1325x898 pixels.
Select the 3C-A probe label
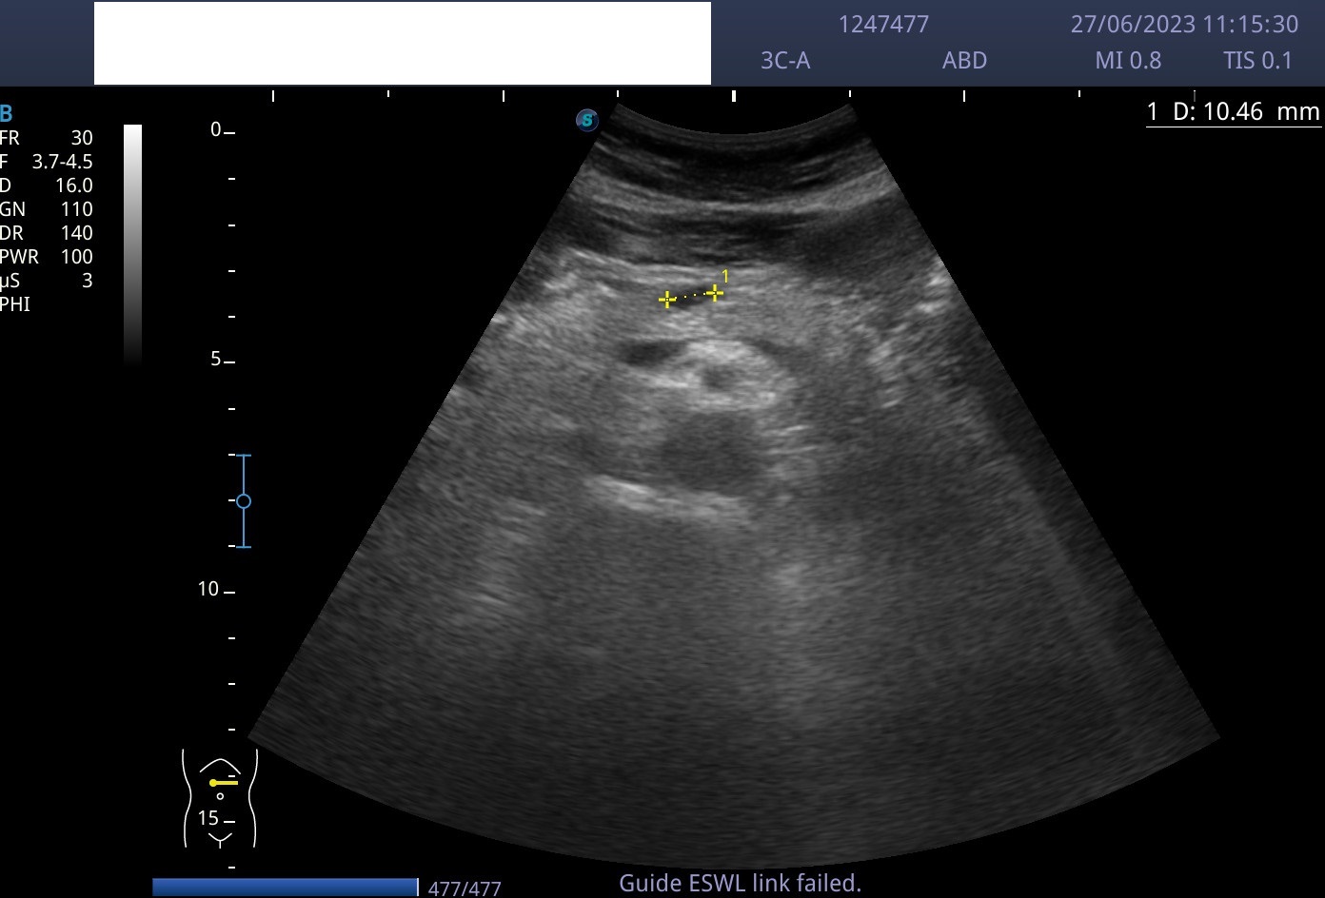click(x=785, y=61)
